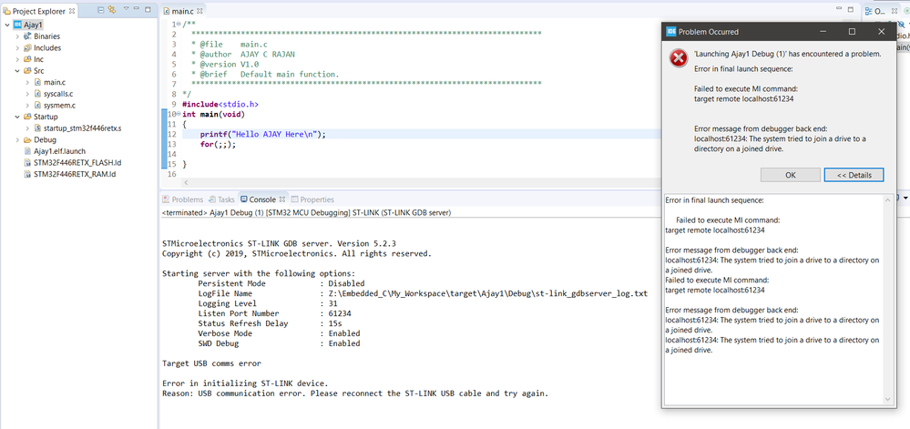Image resolution: width=910 pixels, height=429 pixels.
Task: Collapse all in Project Explorer toolbar
Action: (101, 10)
